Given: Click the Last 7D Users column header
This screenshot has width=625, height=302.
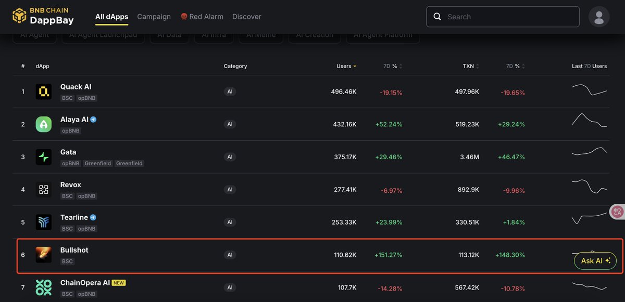Looking at the screenshot, I should [590, 66].
